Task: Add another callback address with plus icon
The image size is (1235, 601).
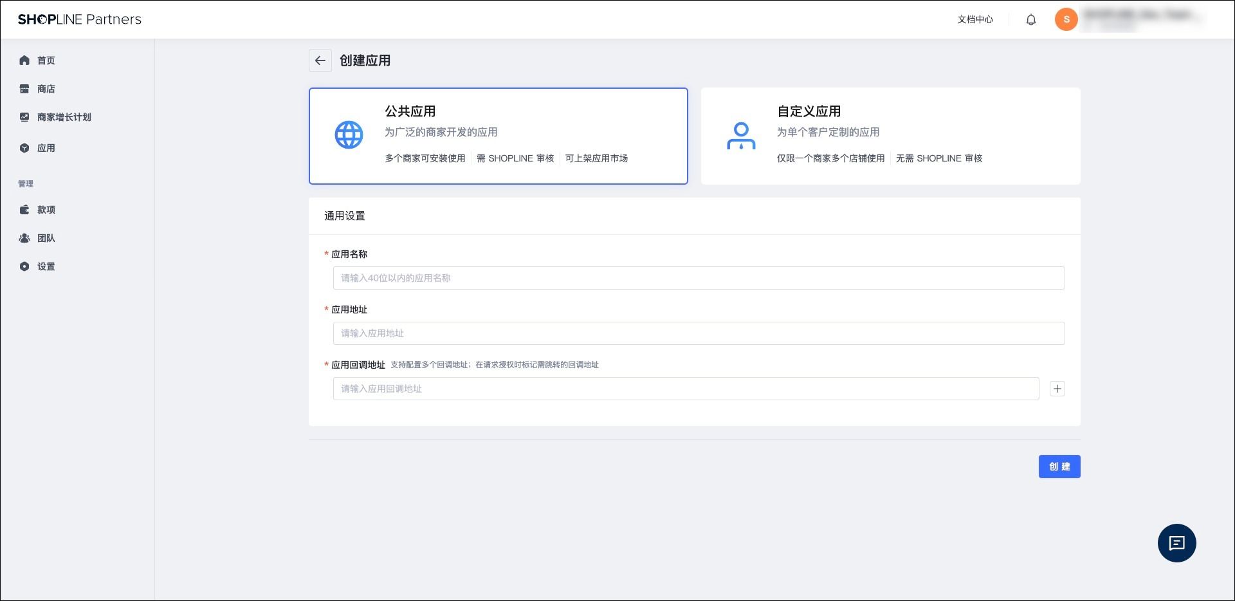Action: pos(1057,389)
